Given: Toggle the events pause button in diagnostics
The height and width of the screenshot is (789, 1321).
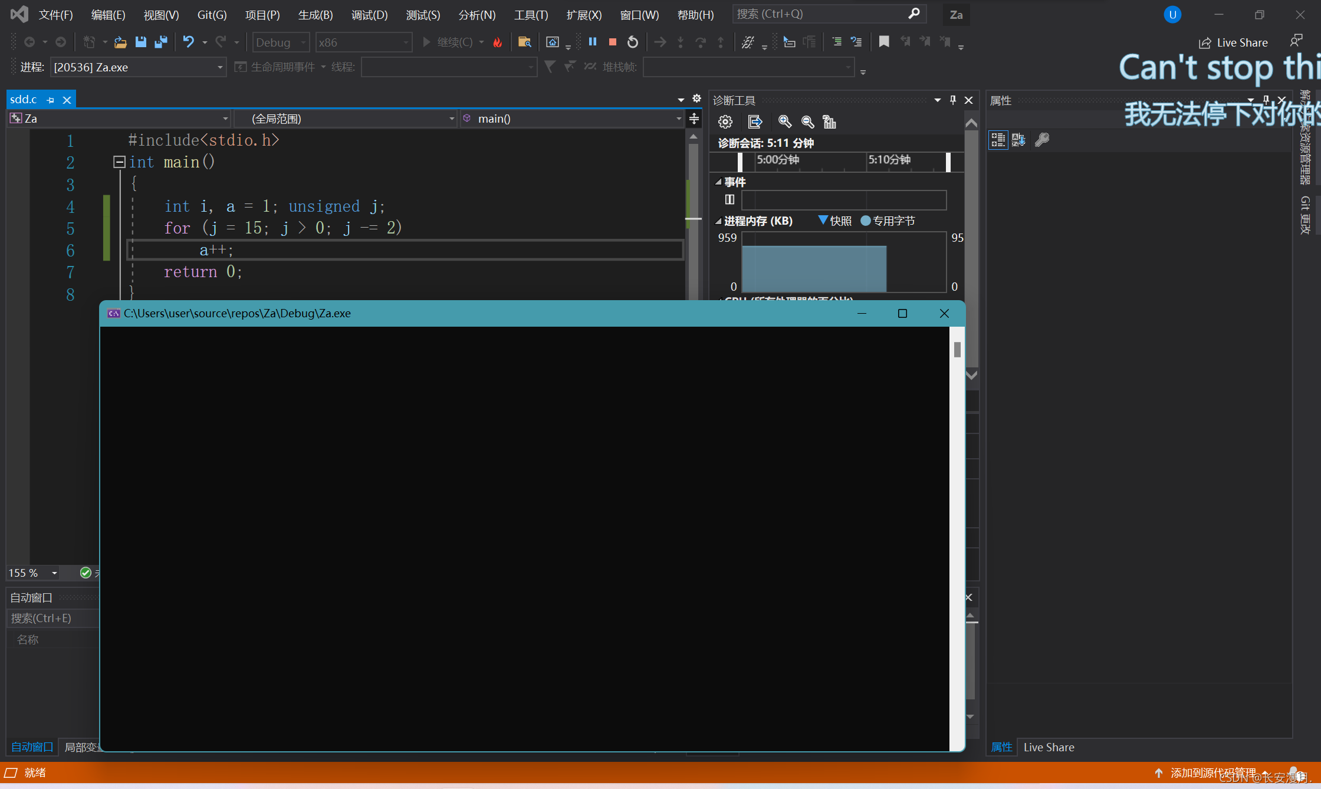Looking at the screenshot, I should (x=729, y=199).
